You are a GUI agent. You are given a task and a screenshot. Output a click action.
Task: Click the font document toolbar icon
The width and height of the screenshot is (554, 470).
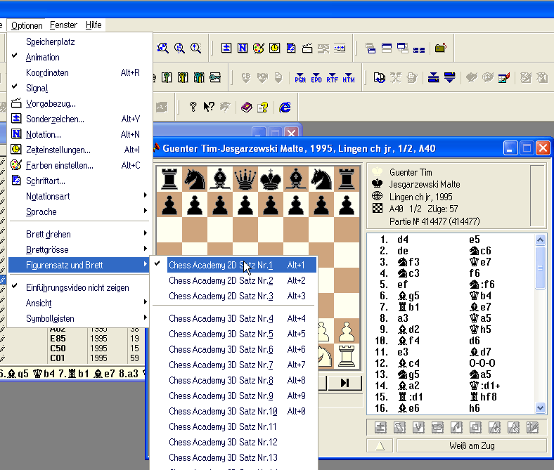[x=291, y=48]
